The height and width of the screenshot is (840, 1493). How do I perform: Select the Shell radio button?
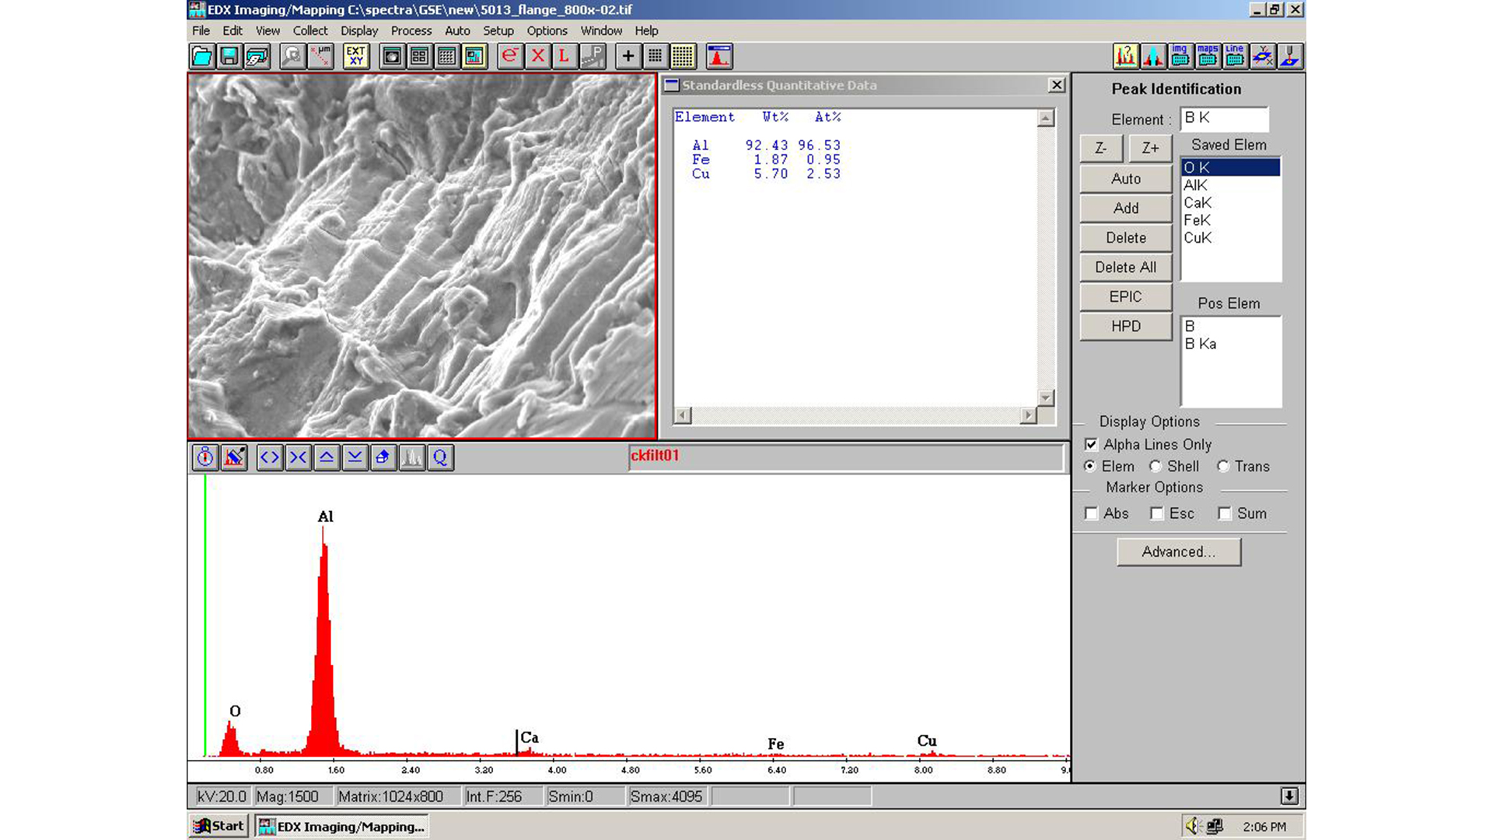1156,467
